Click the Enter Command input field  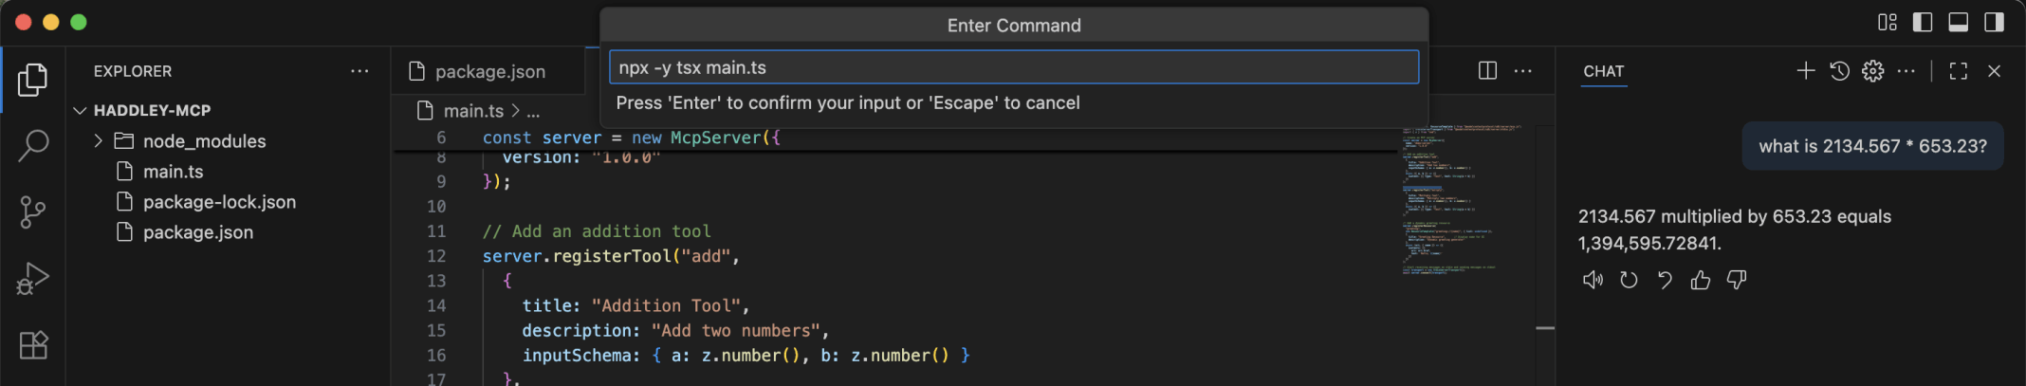(x=1013, y=68)
